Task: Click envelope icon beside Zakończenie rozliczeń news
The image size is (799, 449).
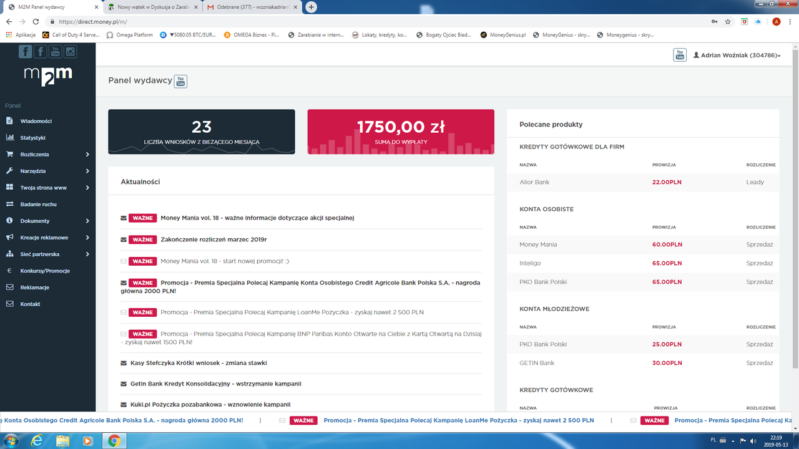Action: pyautogui.click(x=124, y=239)
